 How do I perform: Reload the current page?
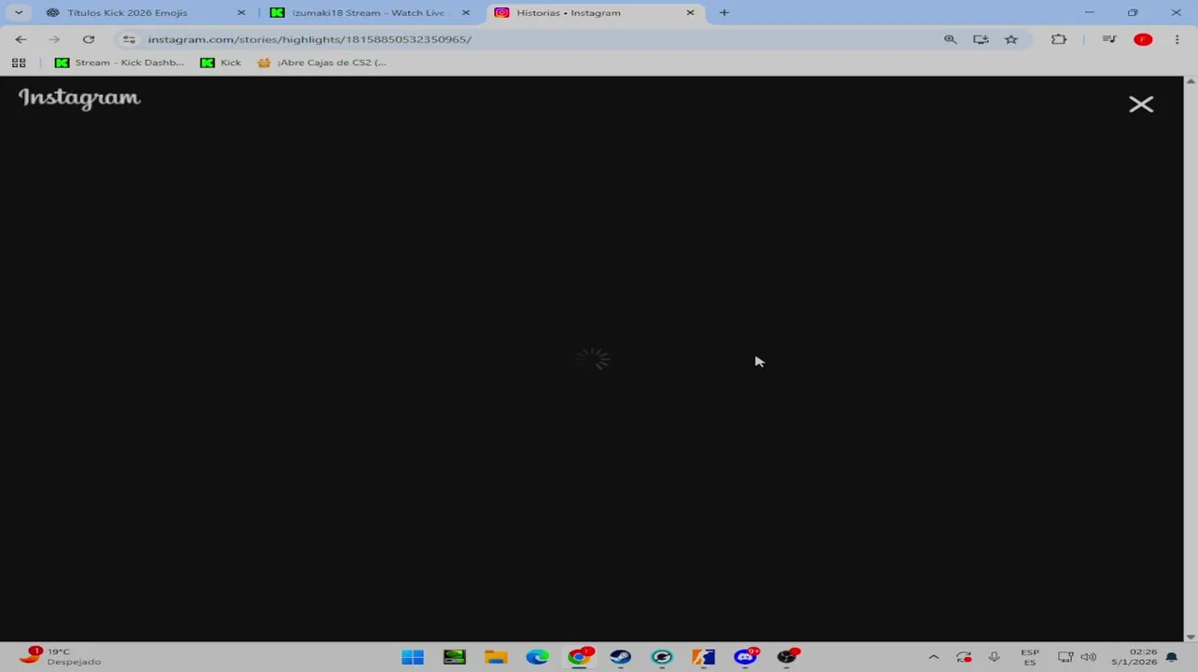point(89,39)
